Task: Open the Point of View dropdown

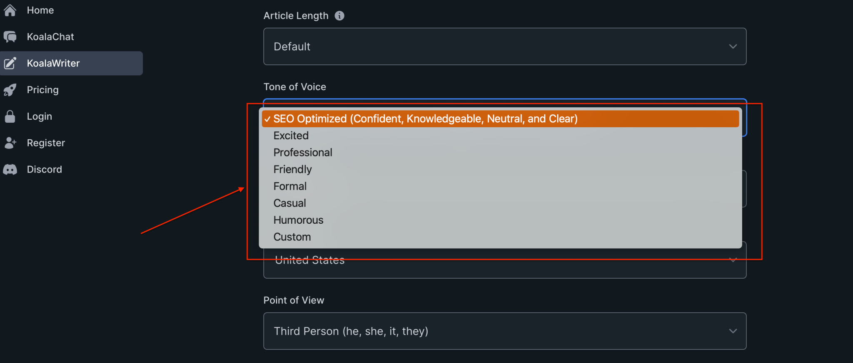Action: (x=505, y=331)
